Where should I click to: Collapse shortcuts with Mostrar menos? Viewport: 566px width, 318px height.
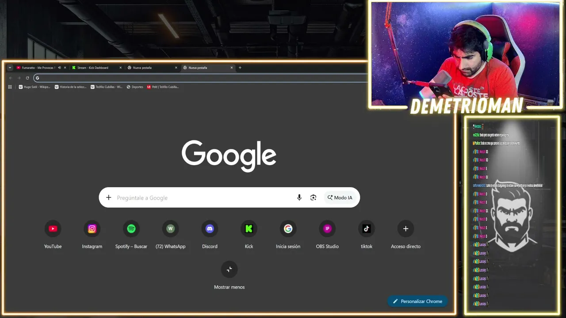pos(229,276)
